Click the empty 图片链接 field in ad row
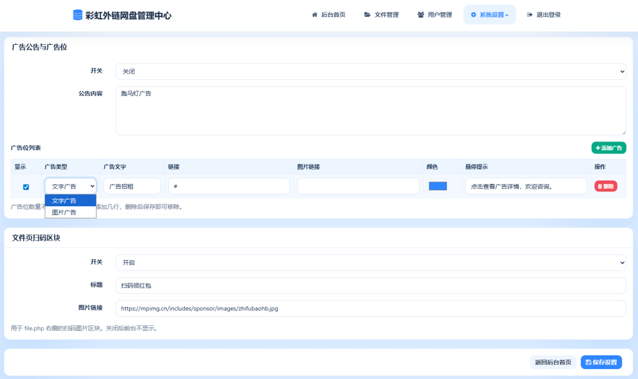The image size is (638, 379). [358, 186]
